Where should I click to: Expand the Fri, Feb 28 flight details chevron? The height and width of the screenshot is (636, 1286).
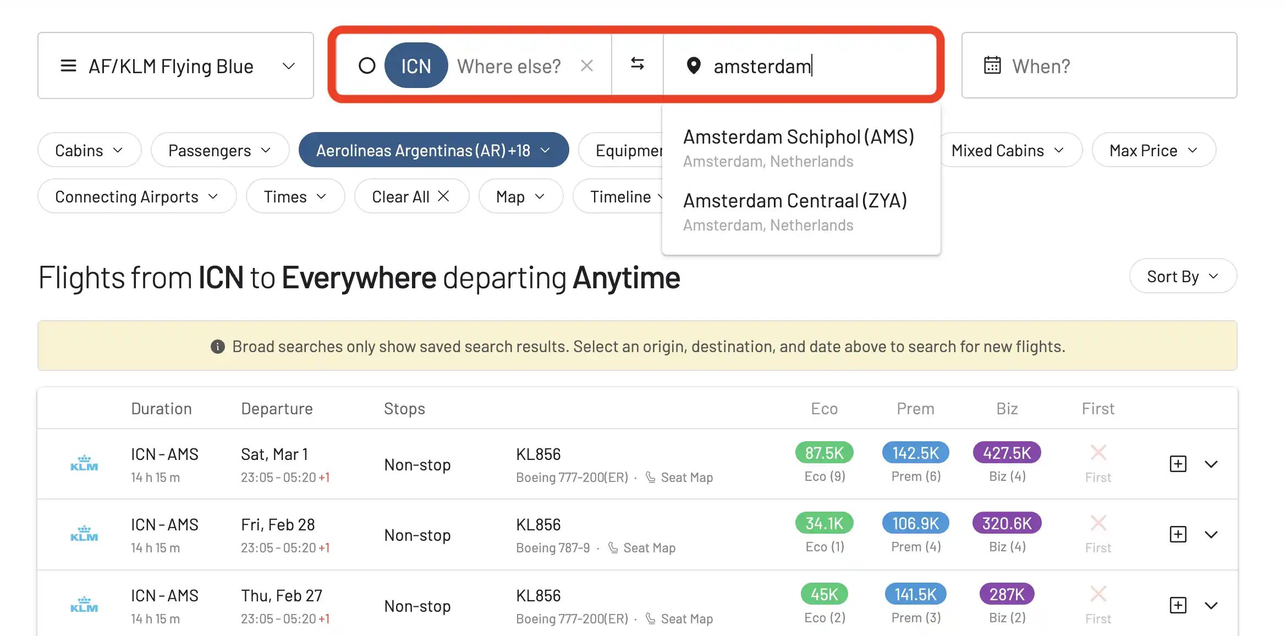pos(1211,535)
